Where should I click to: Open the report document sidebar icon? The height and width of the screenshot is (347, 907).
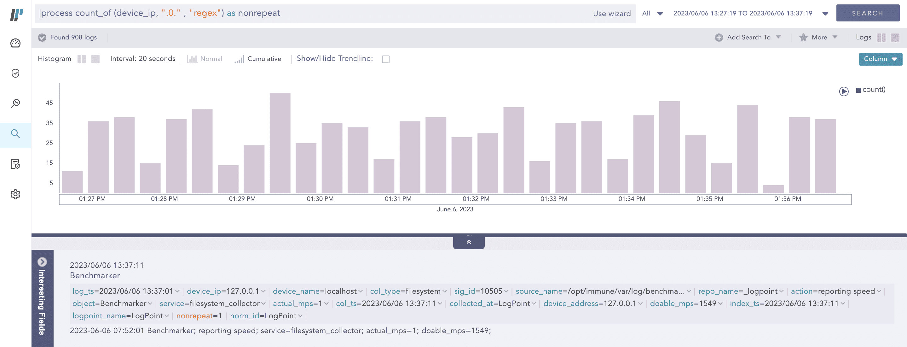pos(15,164)
